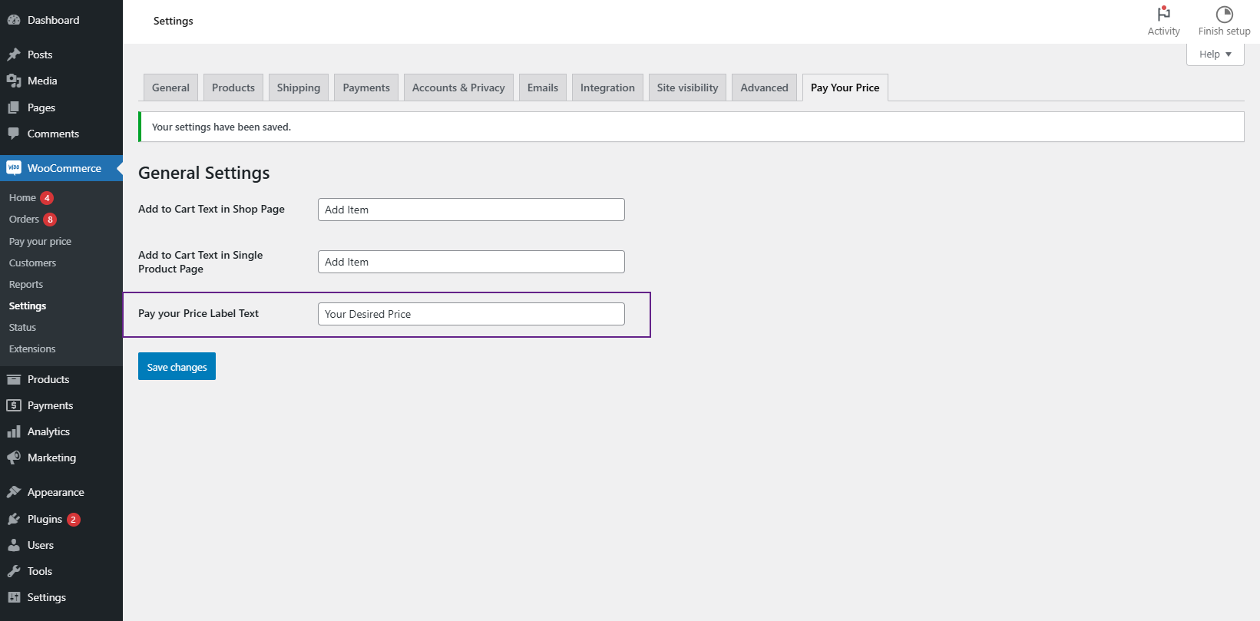
Task: Expand the Help dropdown
Action: coord(1215,55)
